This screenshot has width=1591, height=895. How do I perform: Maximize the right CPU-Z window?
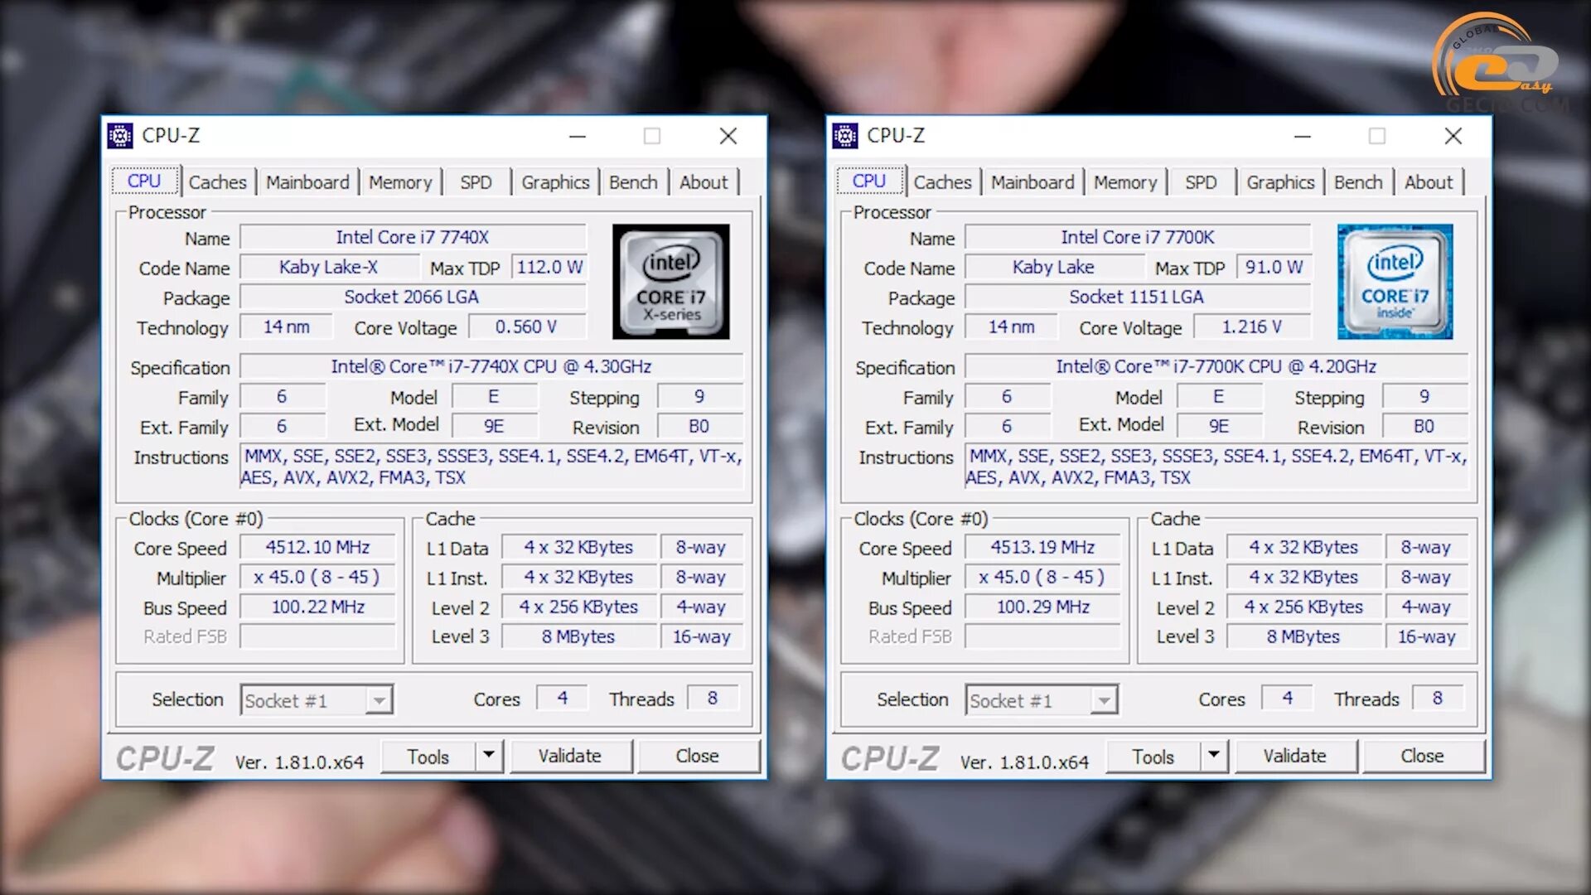pyautogui.click(x=1377, y=136)
